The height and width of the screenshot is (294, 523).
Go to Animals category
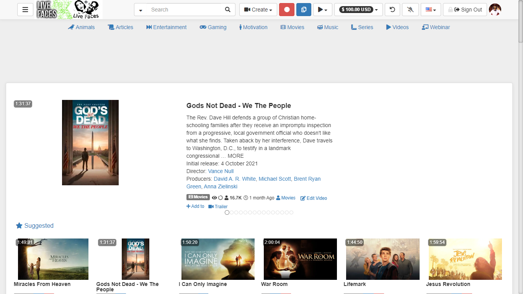(81, 27)
